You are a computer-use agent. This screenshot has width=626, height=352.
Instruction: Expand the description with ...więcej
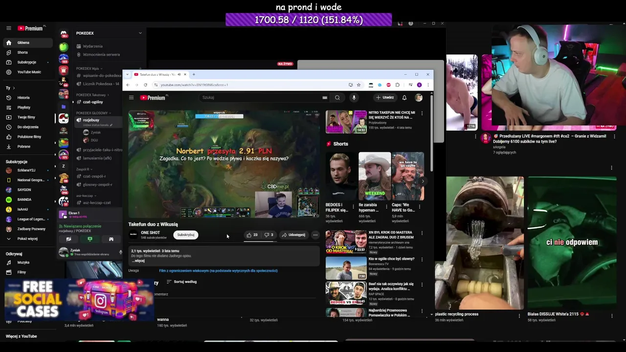138,261
